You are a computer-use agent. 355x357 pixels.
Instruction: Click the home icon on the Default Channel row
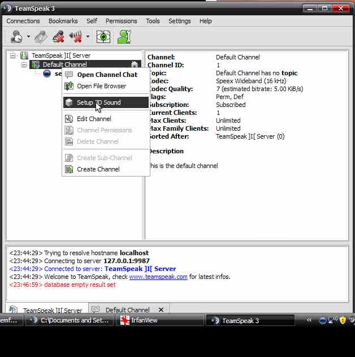pyautogui.click(x=135, y=64)
